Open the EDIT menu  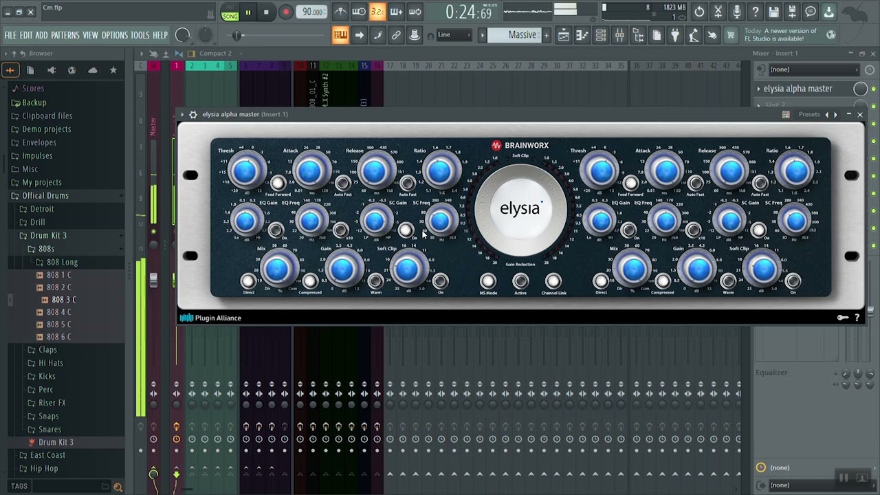(x=26, y=35)
